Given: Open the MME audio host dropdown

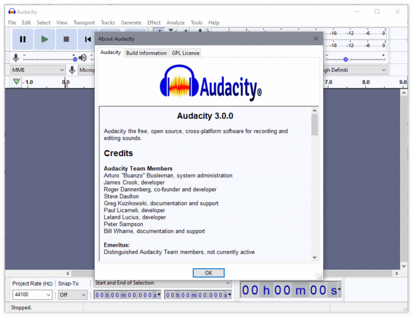Looking at the screenshot, I should click(38, 70).
